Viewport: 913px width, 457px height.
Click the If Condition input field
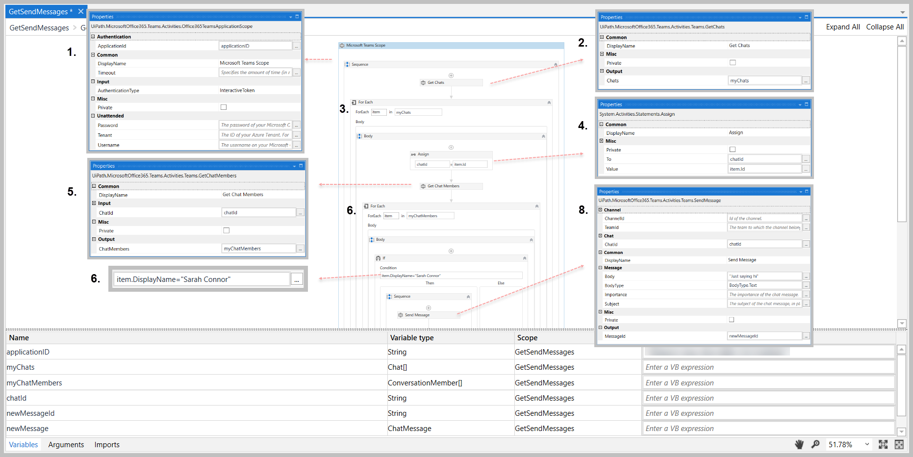click(451, 276)
